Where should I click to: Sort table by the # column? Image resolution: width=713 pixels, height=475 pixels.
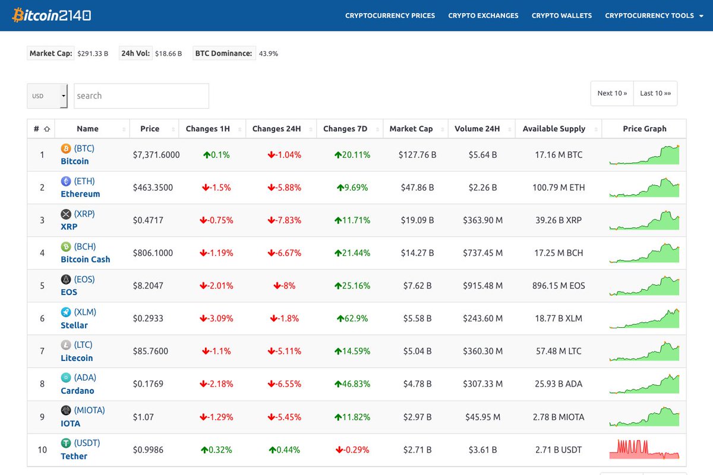[x=42, y=129]
